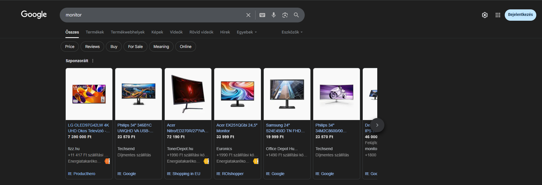Click the 19 999 Ft price

(x=275, y=137)
